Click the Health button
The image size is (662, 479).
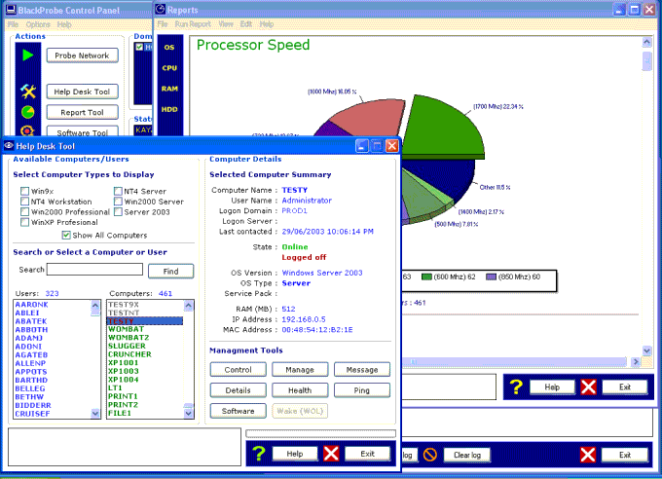tap(300, 390)
